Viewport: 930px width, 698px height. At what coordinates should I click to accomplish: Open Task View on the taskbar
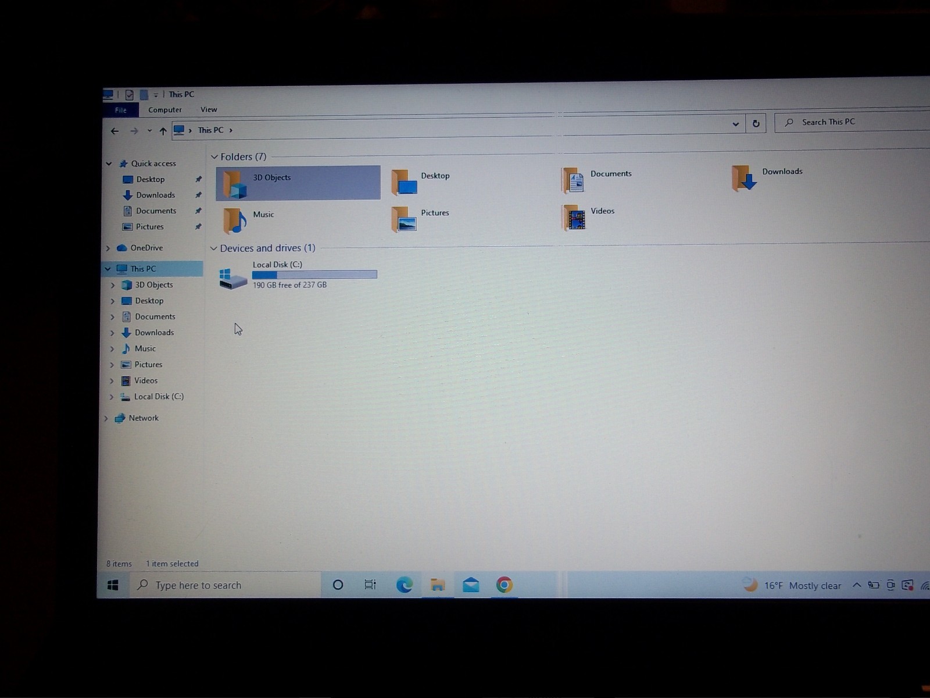[x=370, y=585]
